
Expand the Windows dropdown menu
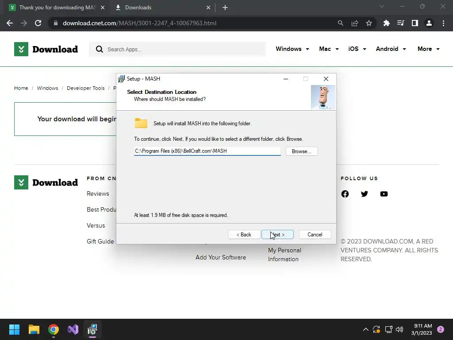pos(292,49)
